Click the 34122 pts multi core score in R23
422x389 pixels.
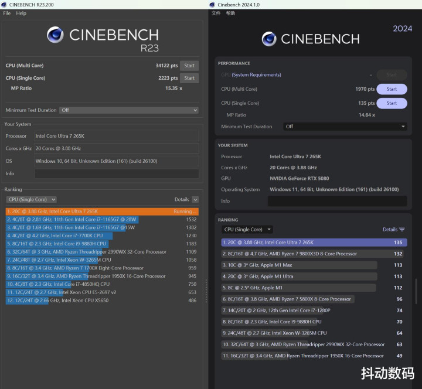coord(166,66)
